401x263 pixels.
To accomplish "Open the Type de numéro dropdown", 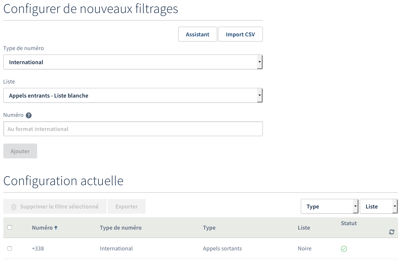I will (x=133, y=62).
